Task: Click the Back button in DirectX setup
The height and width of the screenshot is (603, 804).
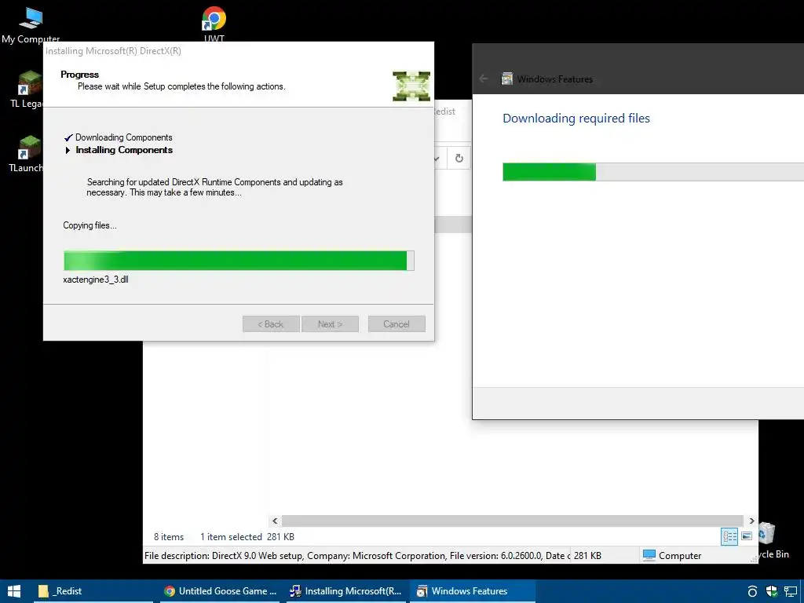Action: (271, 324)
